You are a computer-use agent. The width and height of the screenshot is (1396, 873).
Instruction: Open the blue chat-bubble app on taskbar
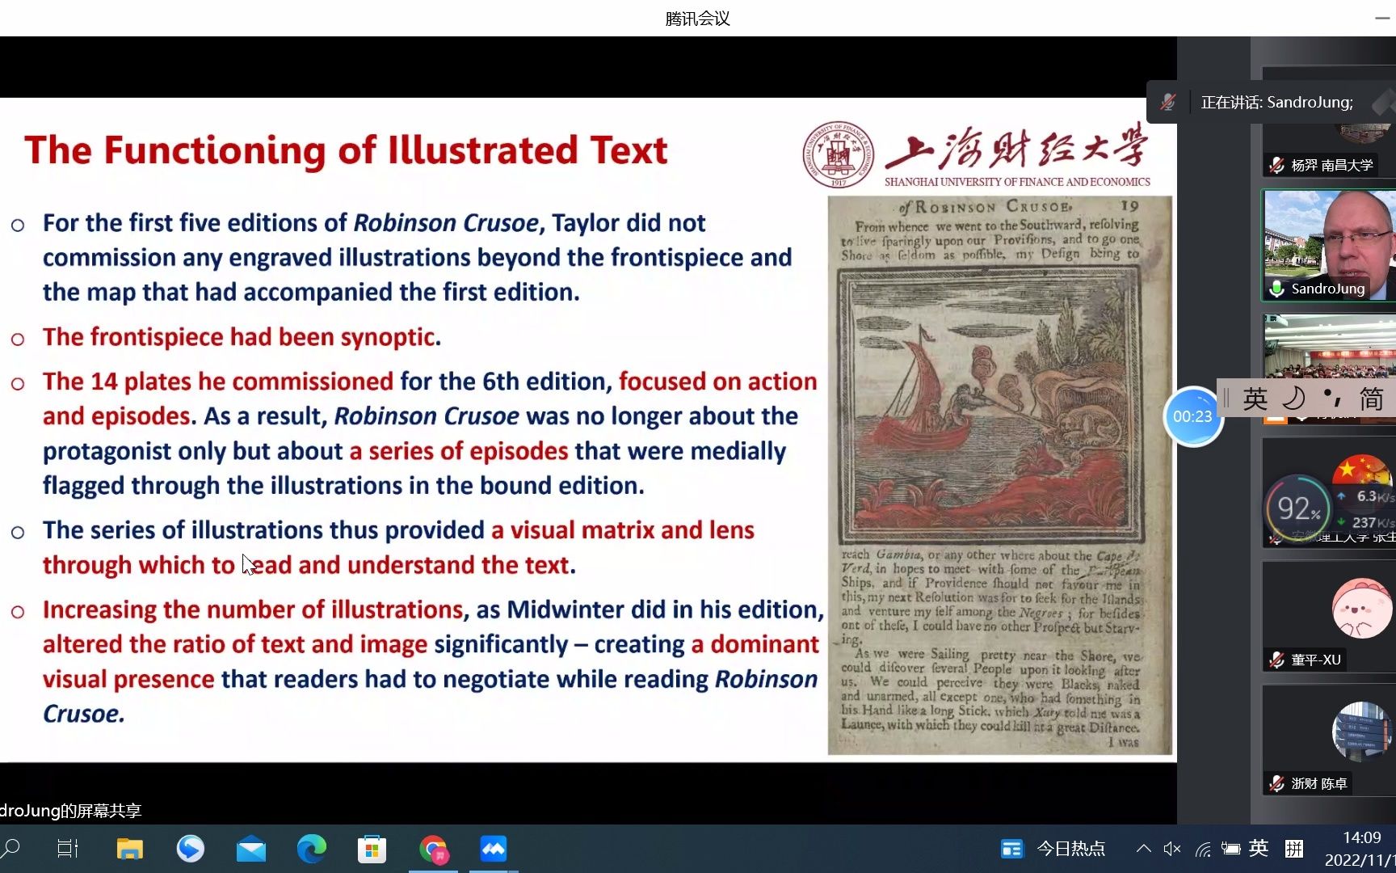point(191,849)
